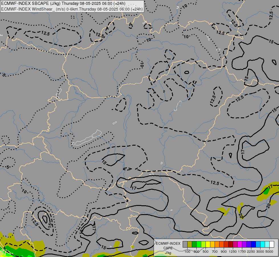Screen dimensions: 279x257
Task: Select the bright green legend swatch
Action: pyautogui.click(x=199, y=244)
